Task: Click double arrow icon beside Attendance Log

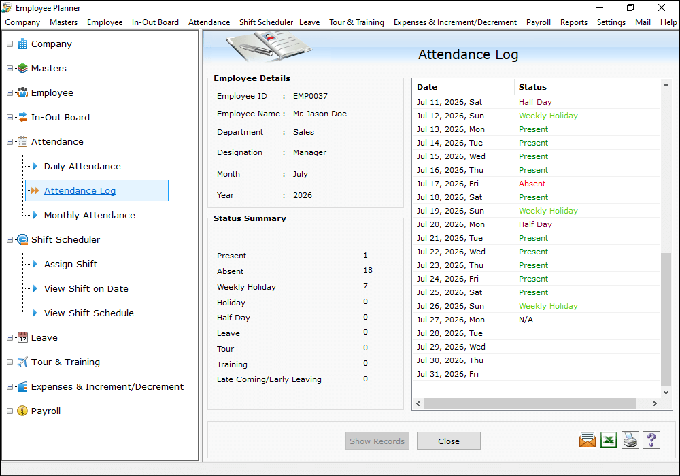Action: [x=35, y=191]
